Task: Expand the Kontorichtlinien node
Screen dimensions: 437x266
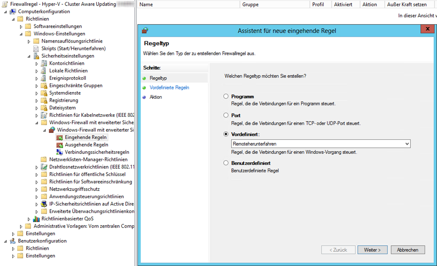Action: pos(37,64)
